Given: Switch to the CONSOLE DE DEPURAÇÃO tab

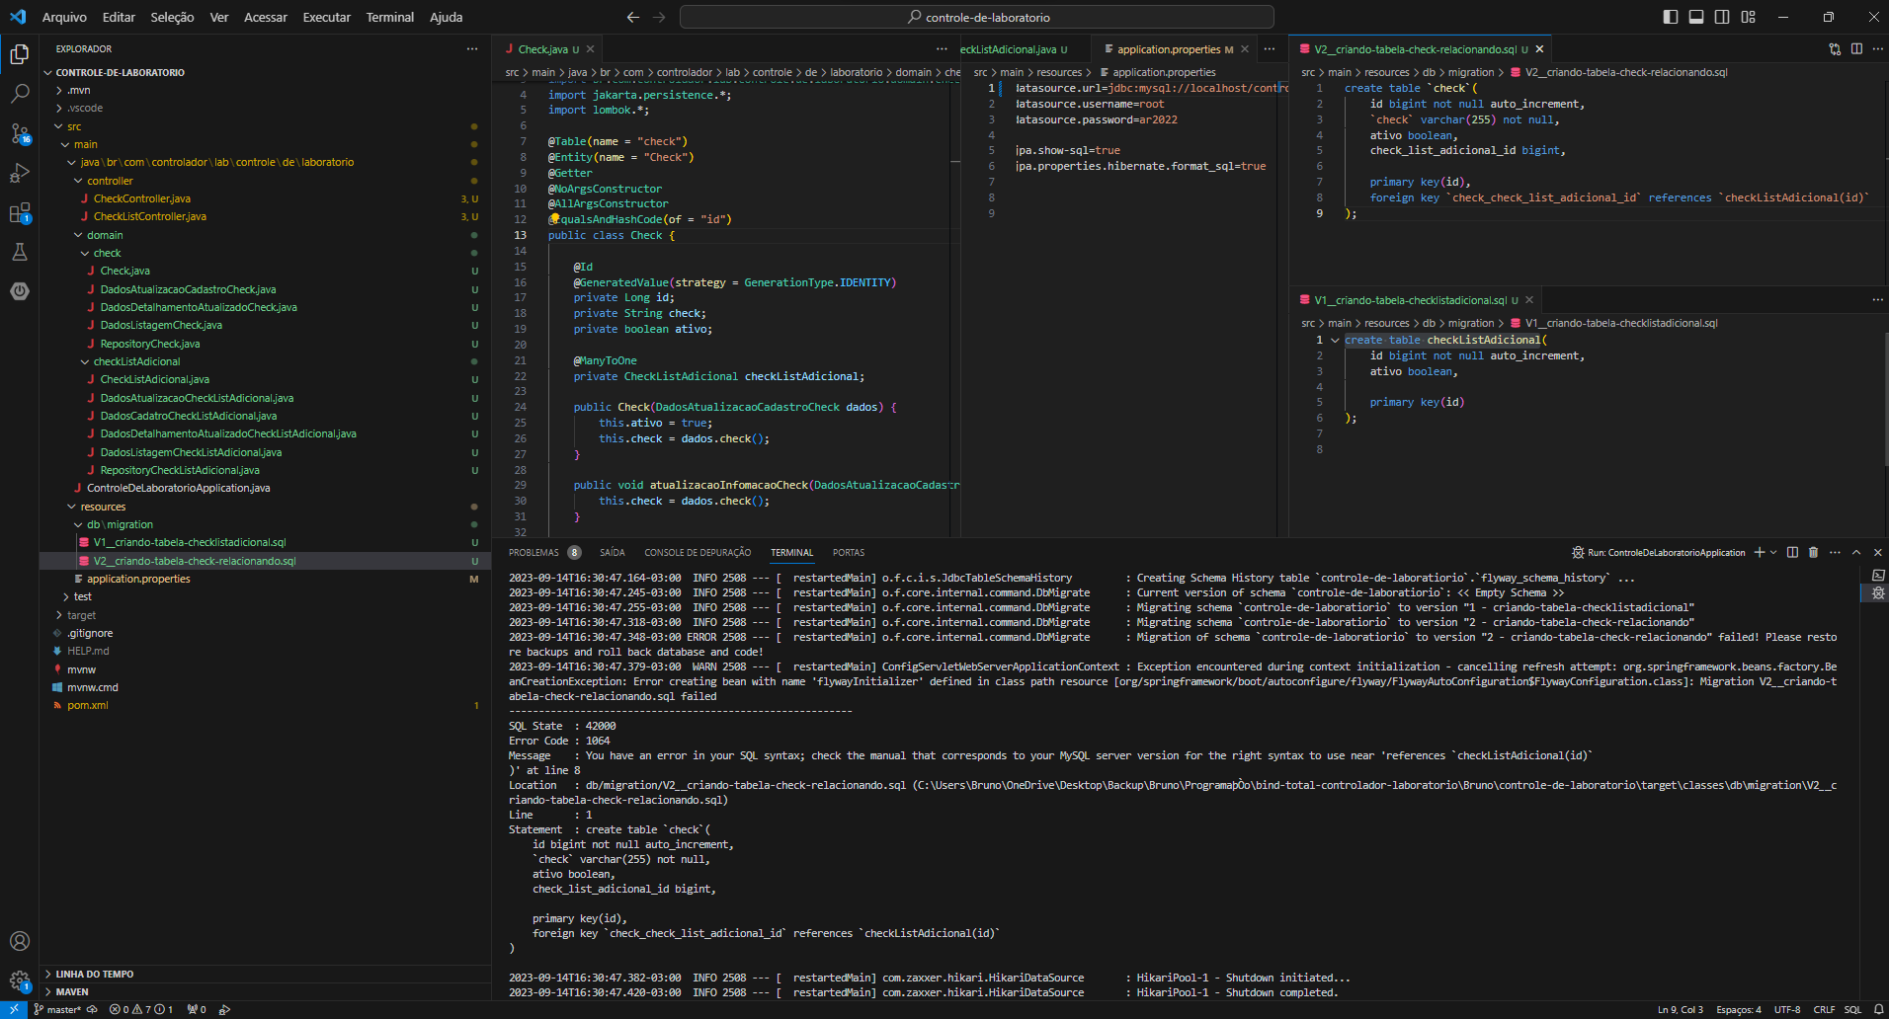Looking at the screenshot, I should click(x=698, y=552).
